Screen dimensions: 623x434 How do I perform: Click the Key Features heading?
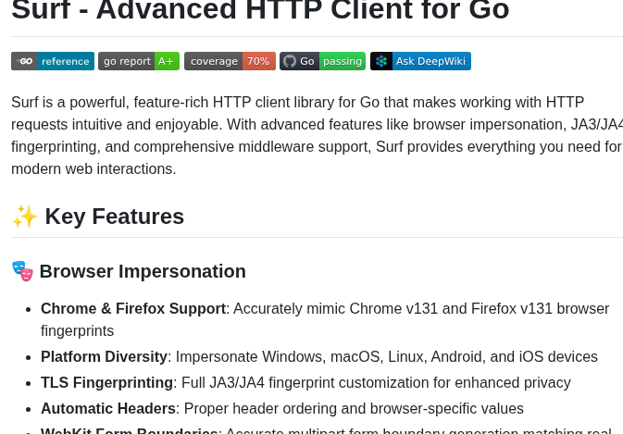point(115,217)
